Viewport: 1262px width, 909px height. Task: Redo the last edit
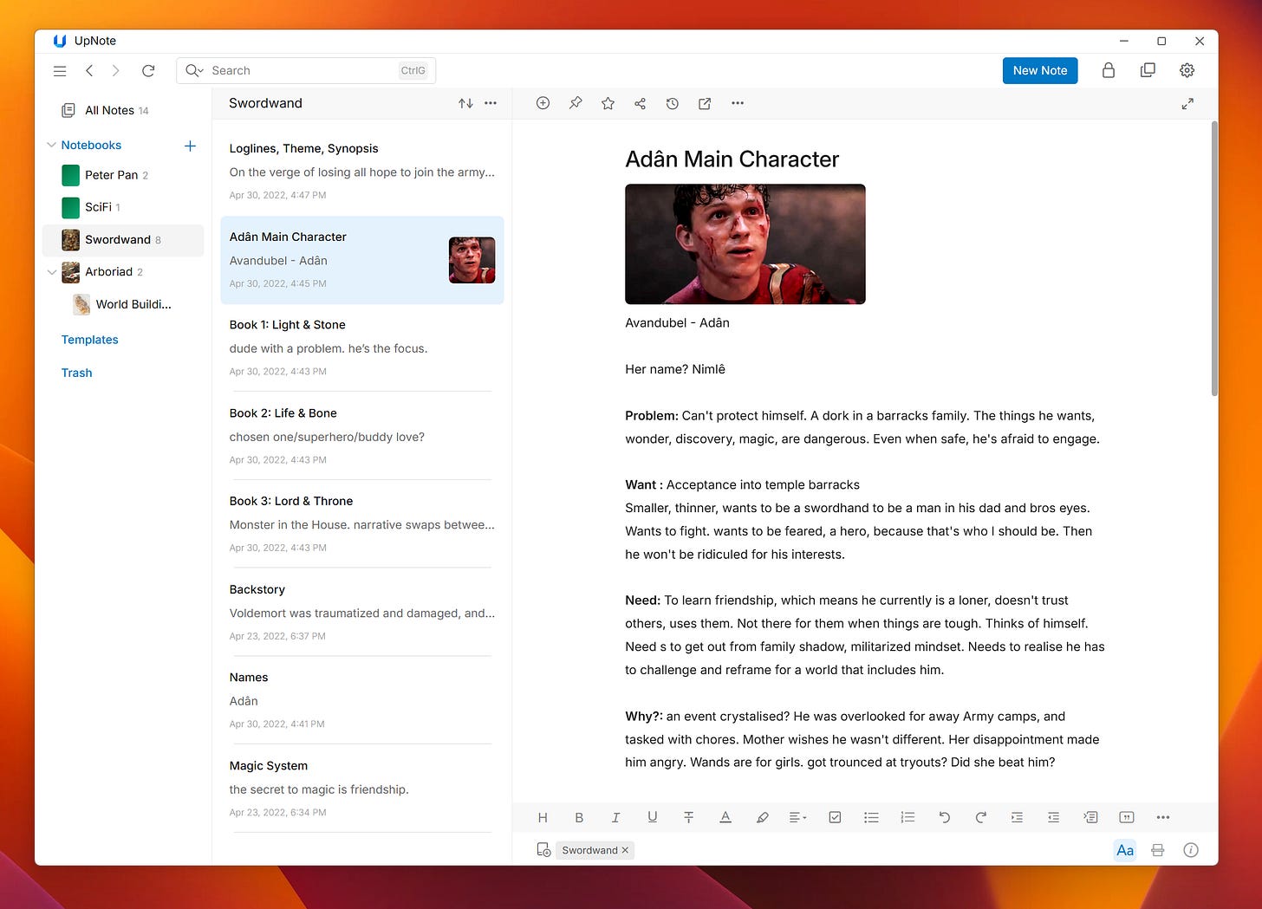980,817
